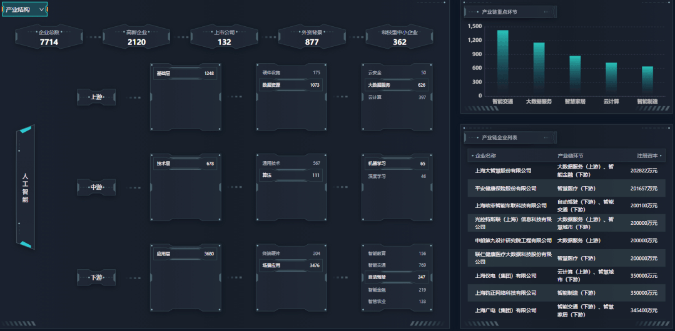Click the 科技型中小企业 362 stat card
The image size is (675, 331).
click(x=400, y=37)
